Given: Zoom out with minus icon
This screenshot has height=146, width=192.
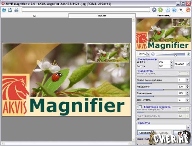Looking at the screenshot, I should 153,54.
